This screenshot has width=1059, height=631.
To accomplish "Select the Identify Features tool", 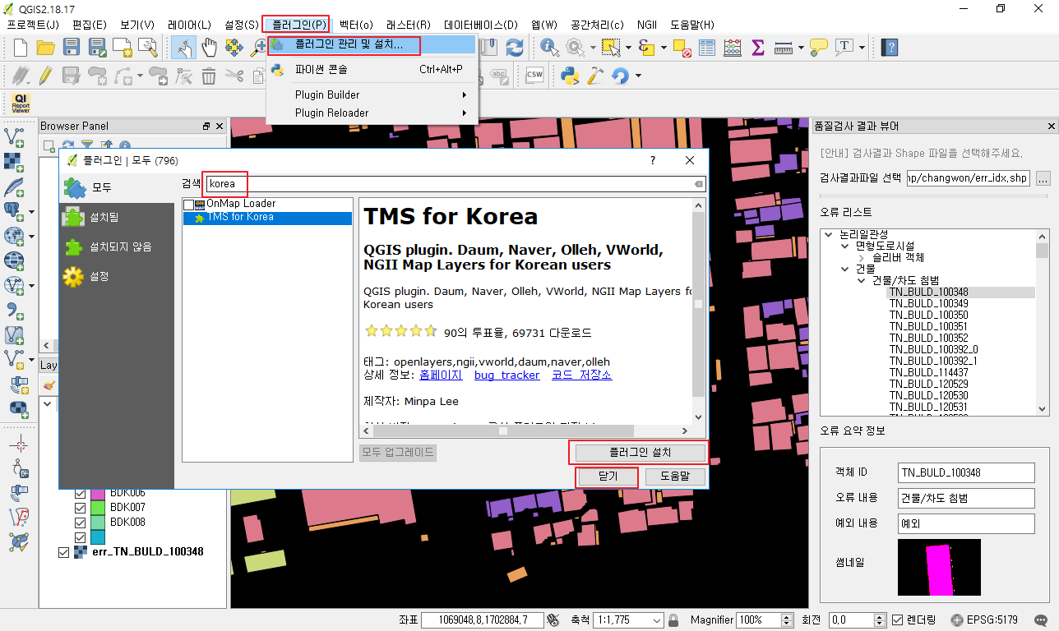I will coord(548,48).
